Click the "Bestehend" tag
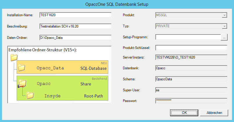Screen dimensions: 234x122 coord(99,79)
